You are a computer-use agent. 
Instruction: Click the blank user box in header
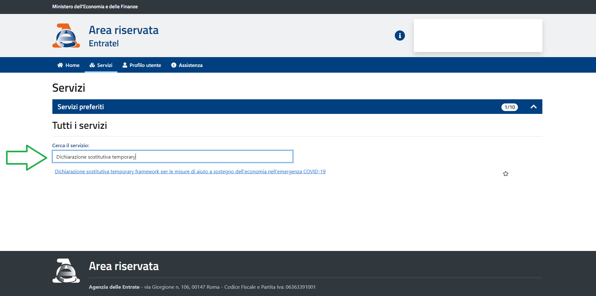[x=478, y=36]
